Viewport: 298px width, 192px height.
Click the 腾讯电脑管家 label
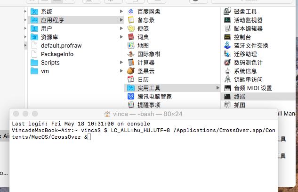pyautogui.click(x=154, y=96)
